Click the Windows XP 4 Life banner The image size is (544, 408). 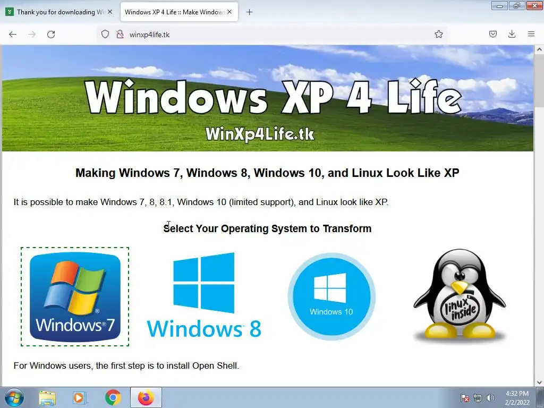pos(268,98)
